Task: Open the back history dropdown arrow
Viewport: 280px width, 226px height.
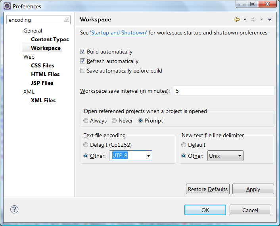Action: point(245,19)
